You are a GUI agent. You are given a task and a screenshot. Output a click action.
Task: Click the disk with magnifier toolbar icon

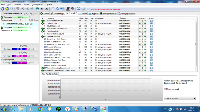[32, 9]
